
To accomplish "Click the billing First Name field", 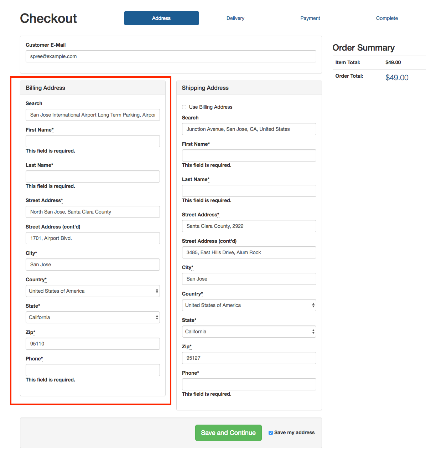I will pyautogui.click(x=93, y=141).
